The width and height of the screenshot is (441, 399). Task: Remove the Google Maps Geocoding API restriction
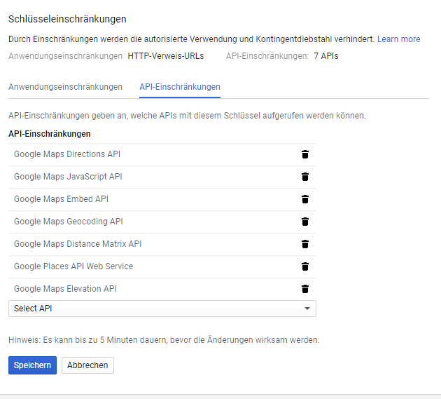305,222
